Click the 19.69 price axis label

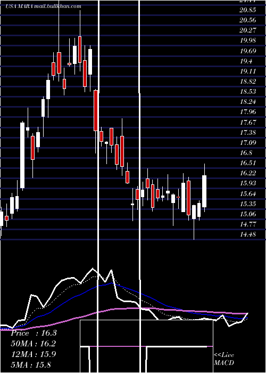point(248,51)
